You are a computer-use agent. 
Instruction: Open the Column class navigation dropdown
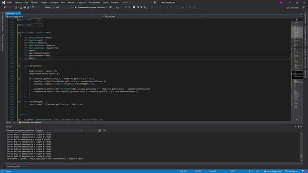point(154,17)
